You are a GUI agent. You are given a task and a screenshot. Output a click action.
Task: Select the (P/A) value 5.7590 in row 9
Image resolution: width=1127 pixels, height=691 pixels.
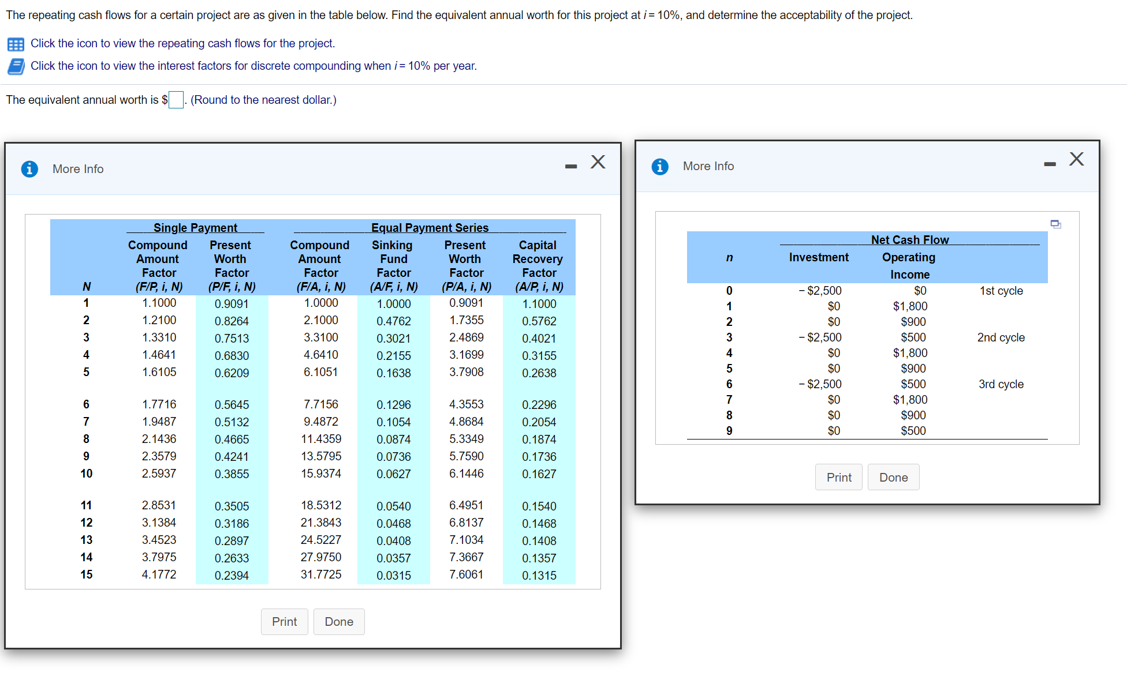(x=467, y=456)
